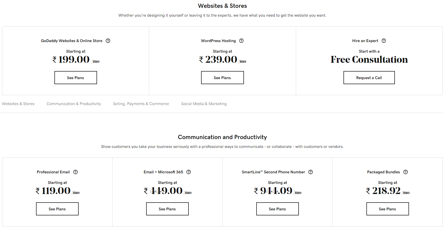Open help icon beside GoDaddy Websites & Online Store
The image size is (443, 228).
point(108,41)
